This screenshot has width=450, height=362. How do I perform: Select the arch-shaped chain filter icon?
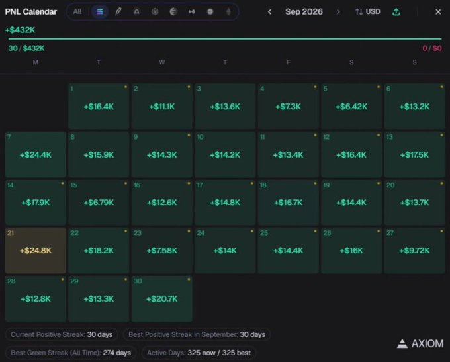136,11
